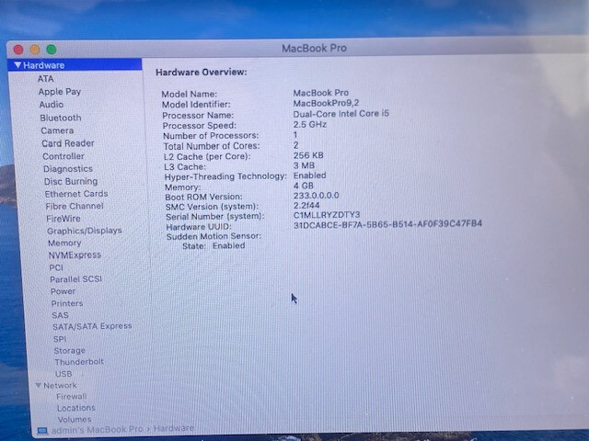Select Memory in the sidebar list
Viewport: 589px width, 441px height.
[64, 243]
